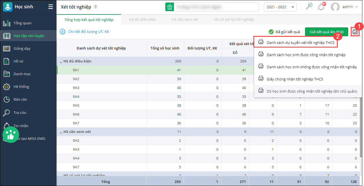Click the school name search field

(x=217, y=7)
